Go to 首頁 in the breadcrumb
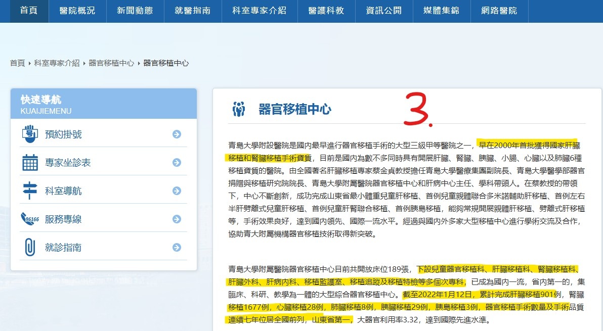This screenshot has width=603, height=331. pyautogui.click(x=17, y=63)
